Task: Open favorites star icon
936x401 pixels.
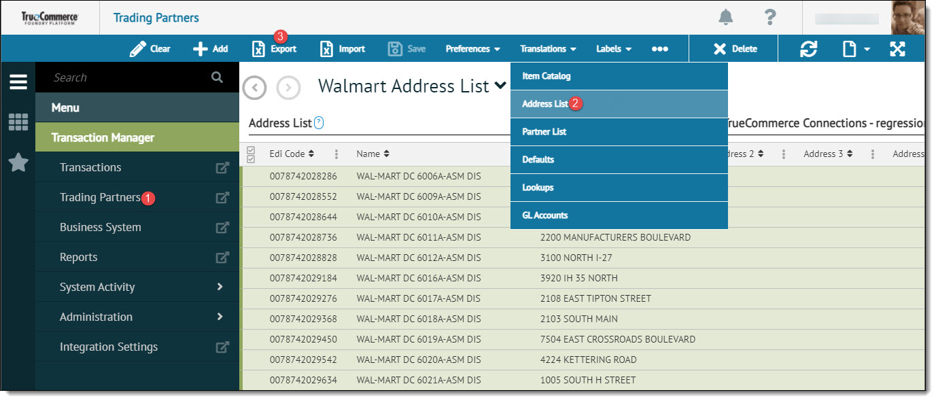Action: [18, 162]
